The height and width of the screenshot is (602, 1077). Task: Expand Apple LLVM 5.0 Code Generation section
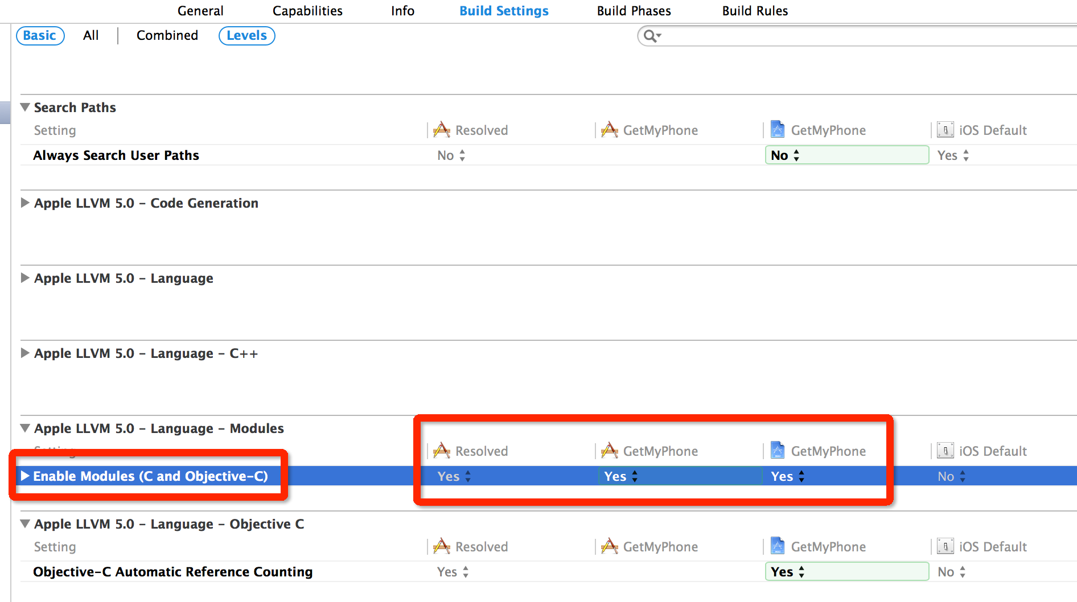(25, 203)
